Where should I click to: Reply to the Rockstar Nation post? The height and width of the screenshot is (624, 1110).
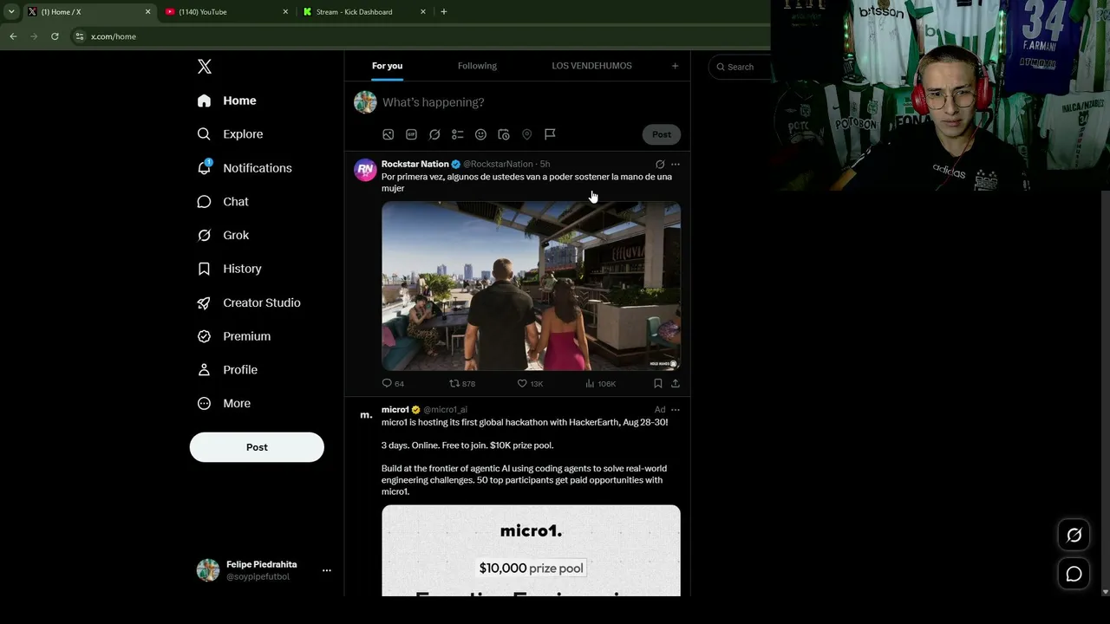[393, 383]
